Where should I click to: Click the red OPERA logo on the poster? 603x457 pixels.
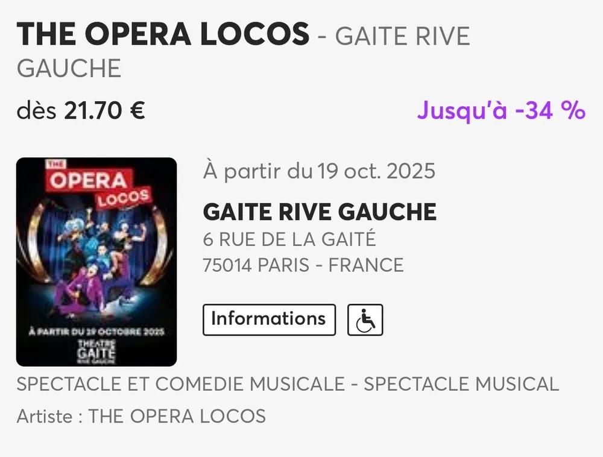tap(88, 180)
